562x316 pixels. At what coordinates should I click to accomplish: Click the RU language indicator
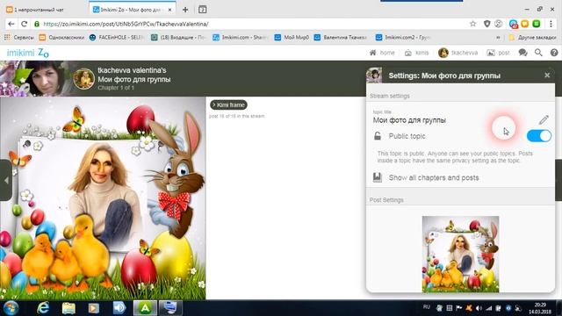(x=427, y=306)
